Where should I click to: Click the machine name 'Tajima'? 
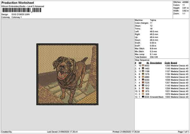[x=153, y=20]
